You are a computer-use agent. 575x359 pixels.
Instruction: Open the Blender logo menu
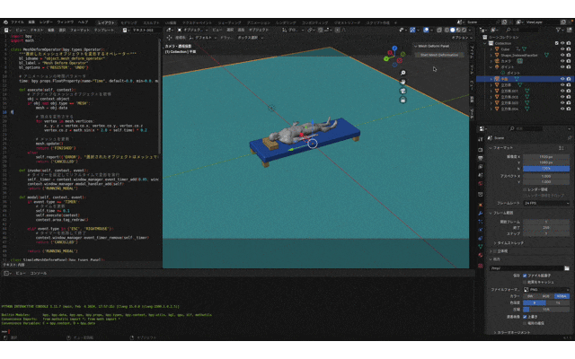[x=5, y=22]
